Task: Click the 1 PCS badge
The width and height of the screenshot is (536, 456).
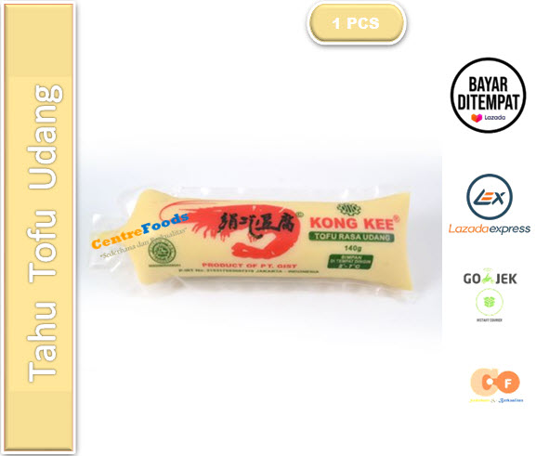Action: pyautogui.click(x=357, y=23)
